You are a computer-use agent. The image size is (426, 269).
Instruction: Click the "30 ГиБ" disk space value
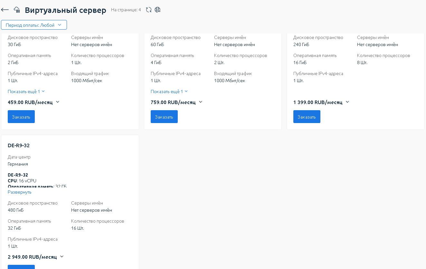click(x=14, y=44)
